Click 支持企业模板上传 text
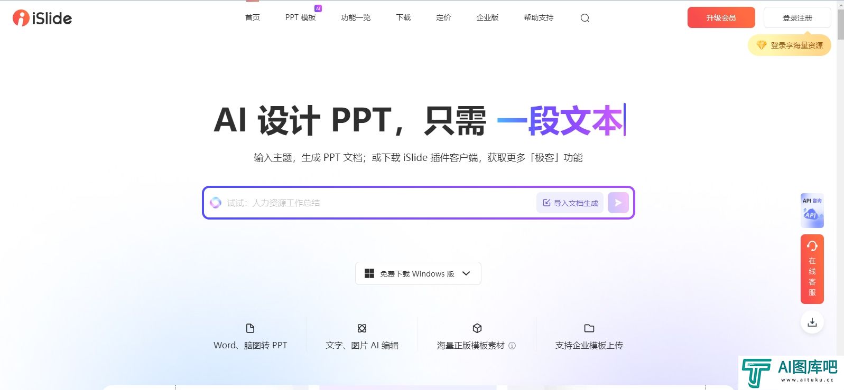 (589, 346)
